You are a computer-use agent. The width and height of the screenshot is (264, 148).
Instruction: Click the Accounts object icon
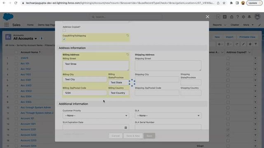(x=8, y=37)
